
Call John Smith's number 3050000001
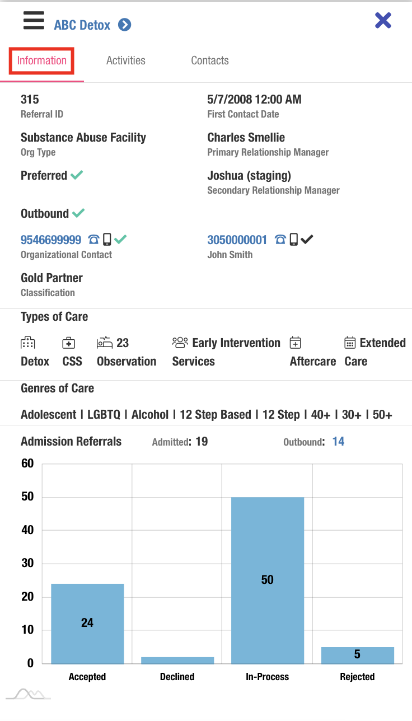tap(237, 240)
